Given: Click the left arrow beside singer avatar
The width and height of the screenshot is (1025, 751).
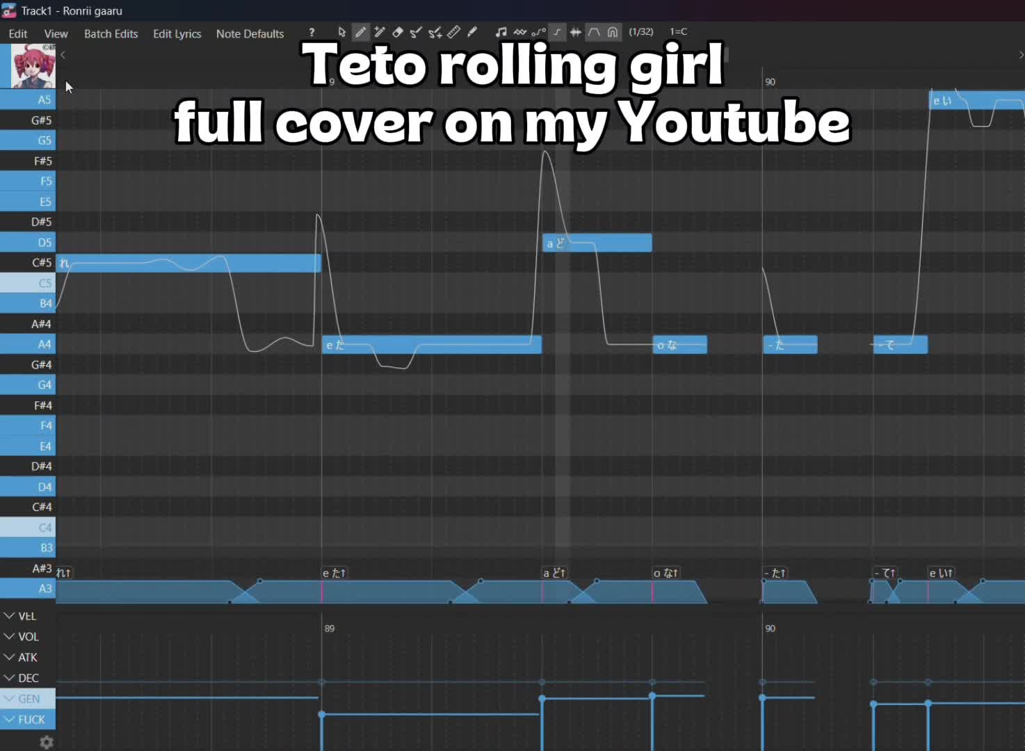Looking at the screenshot, I should click(x=63, y=55).
